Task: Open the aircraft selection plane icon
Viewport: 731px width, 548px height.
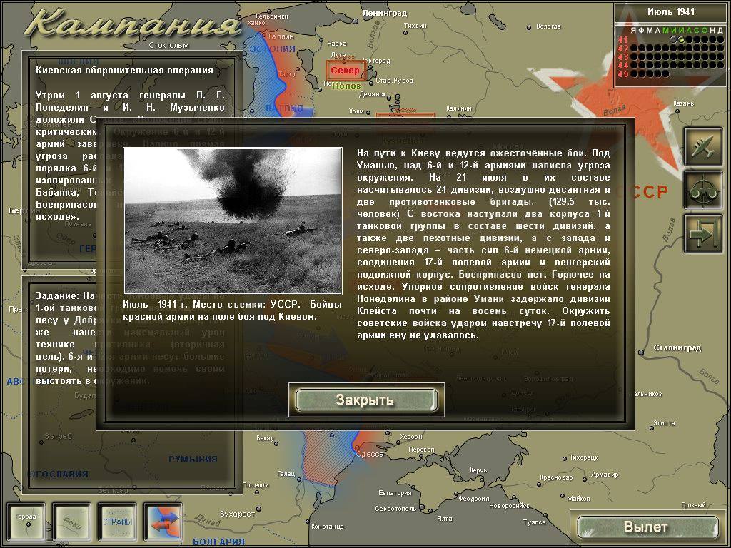Action: (703, 146)
